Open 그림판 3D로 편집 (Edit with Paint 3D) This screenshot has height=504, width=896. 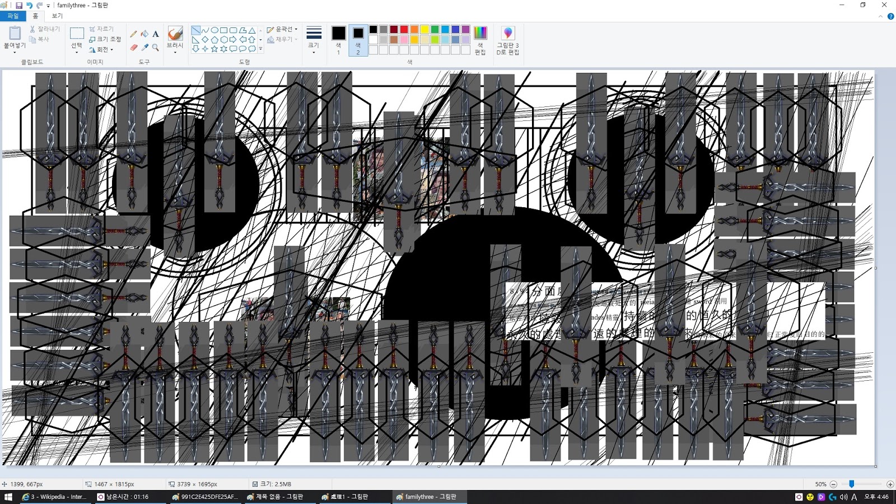[508, 40]
